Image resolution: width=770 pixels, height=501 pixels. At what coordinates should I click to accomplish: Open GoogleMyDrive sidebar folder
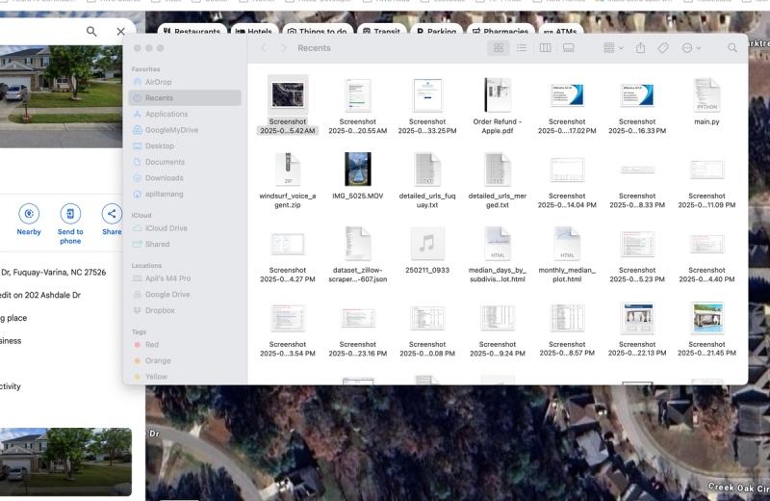[x=171, y=130]
